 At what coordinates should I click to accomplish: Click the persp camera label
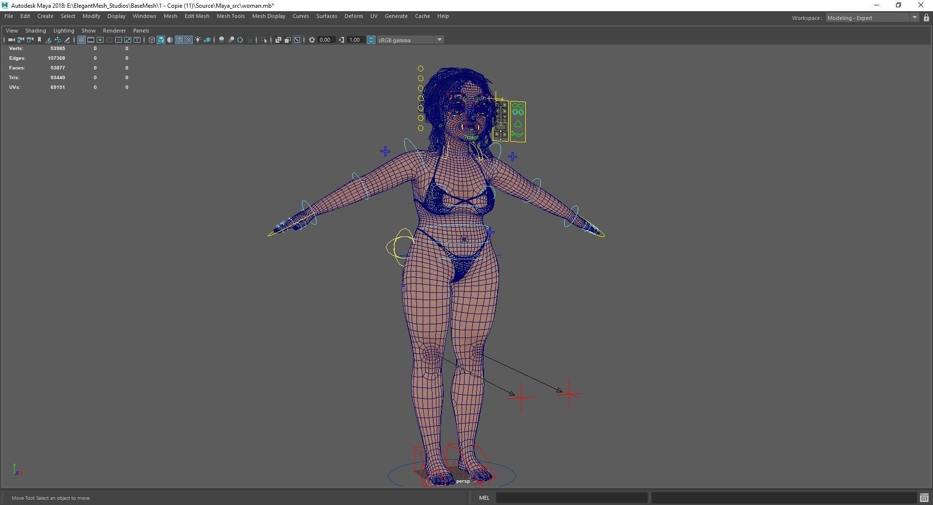[x=463, y=481]
